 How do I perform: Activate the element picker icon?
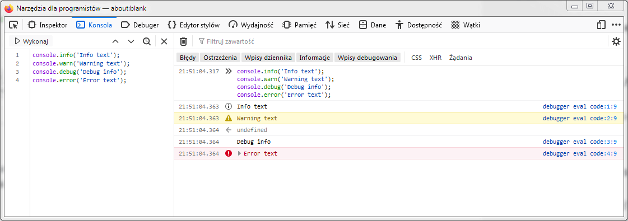point(13,25)
